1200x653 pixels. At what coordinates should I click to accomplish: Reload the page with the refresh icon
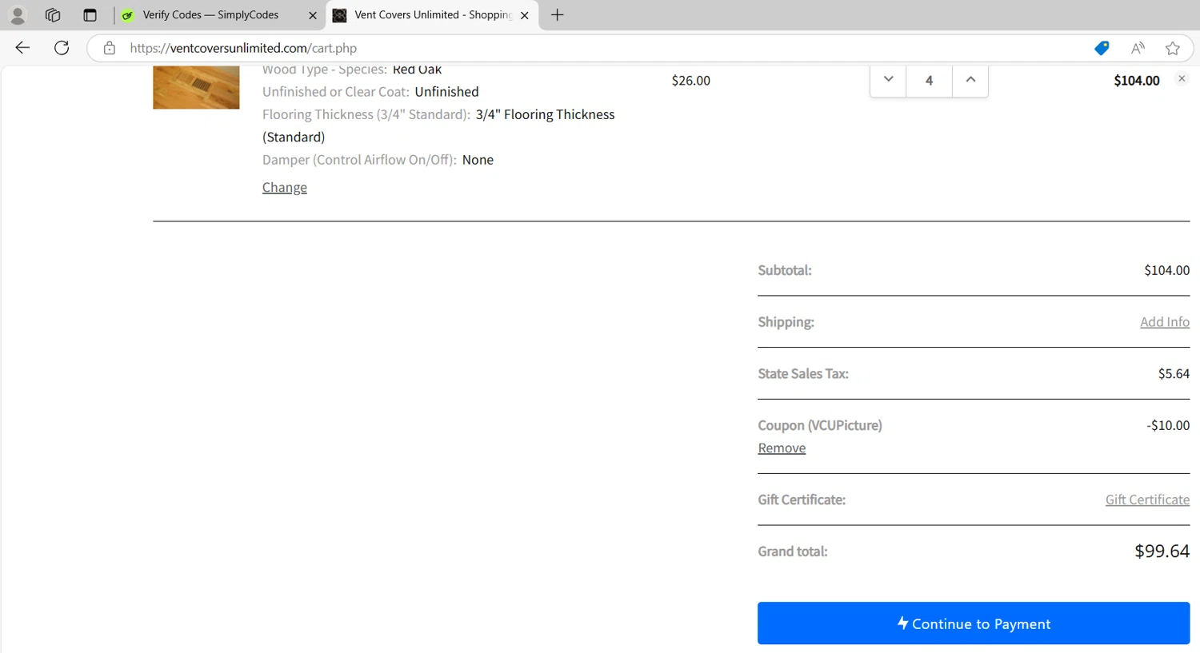click(62, 48)
